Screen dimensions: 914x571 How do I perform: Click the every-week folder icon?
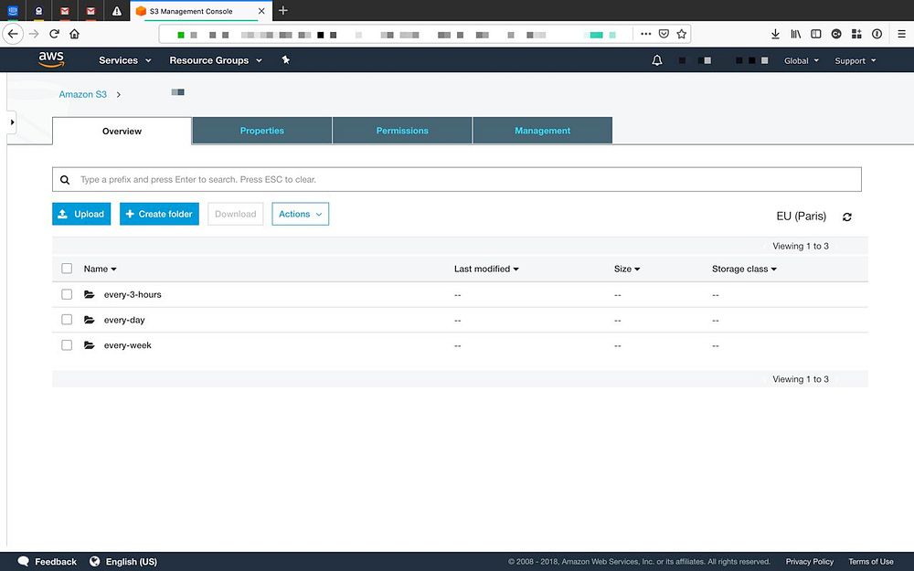pyautogui.click(x=90, y=345)
